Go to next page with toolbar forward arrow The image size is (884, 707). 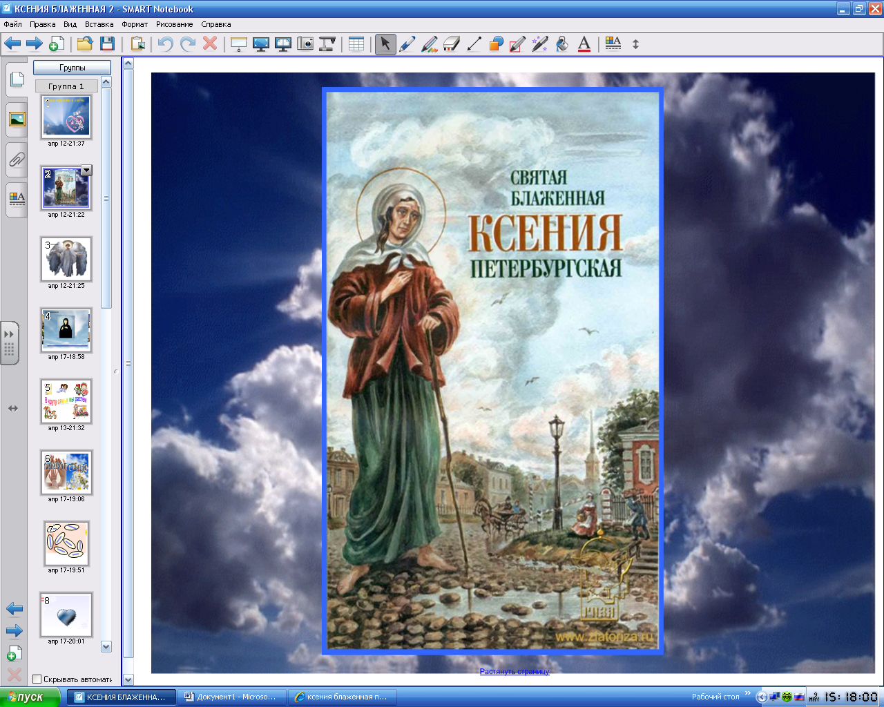coord(35,44)
